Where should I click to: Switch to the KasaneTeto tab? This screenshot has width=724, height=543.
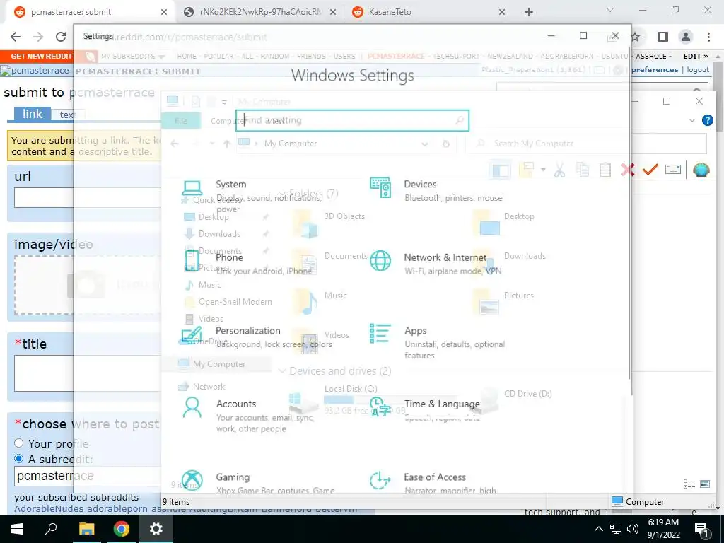(427, 12)
